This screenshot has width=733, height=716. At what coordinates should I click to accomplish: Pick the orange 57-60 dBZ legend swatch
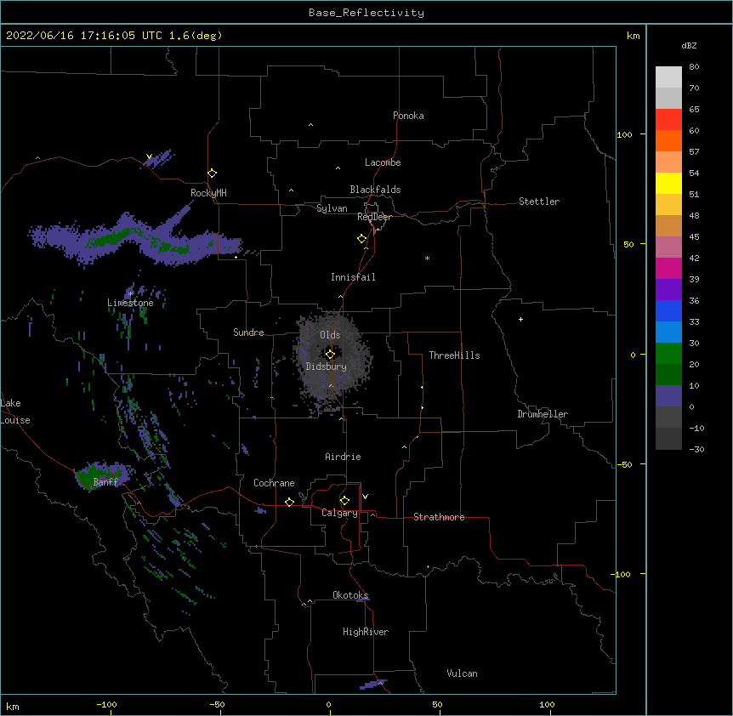click(x=668, y=141)
